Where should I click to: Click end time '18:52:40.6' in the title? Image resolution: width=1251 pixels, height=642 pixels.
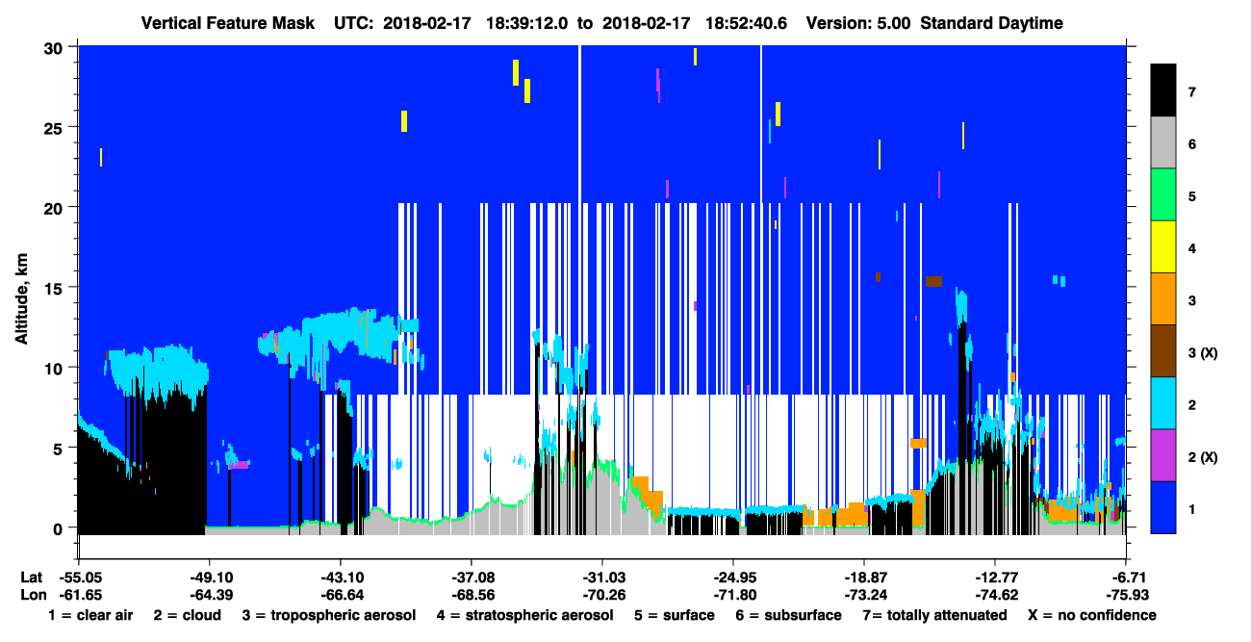[x=747, y=23]
